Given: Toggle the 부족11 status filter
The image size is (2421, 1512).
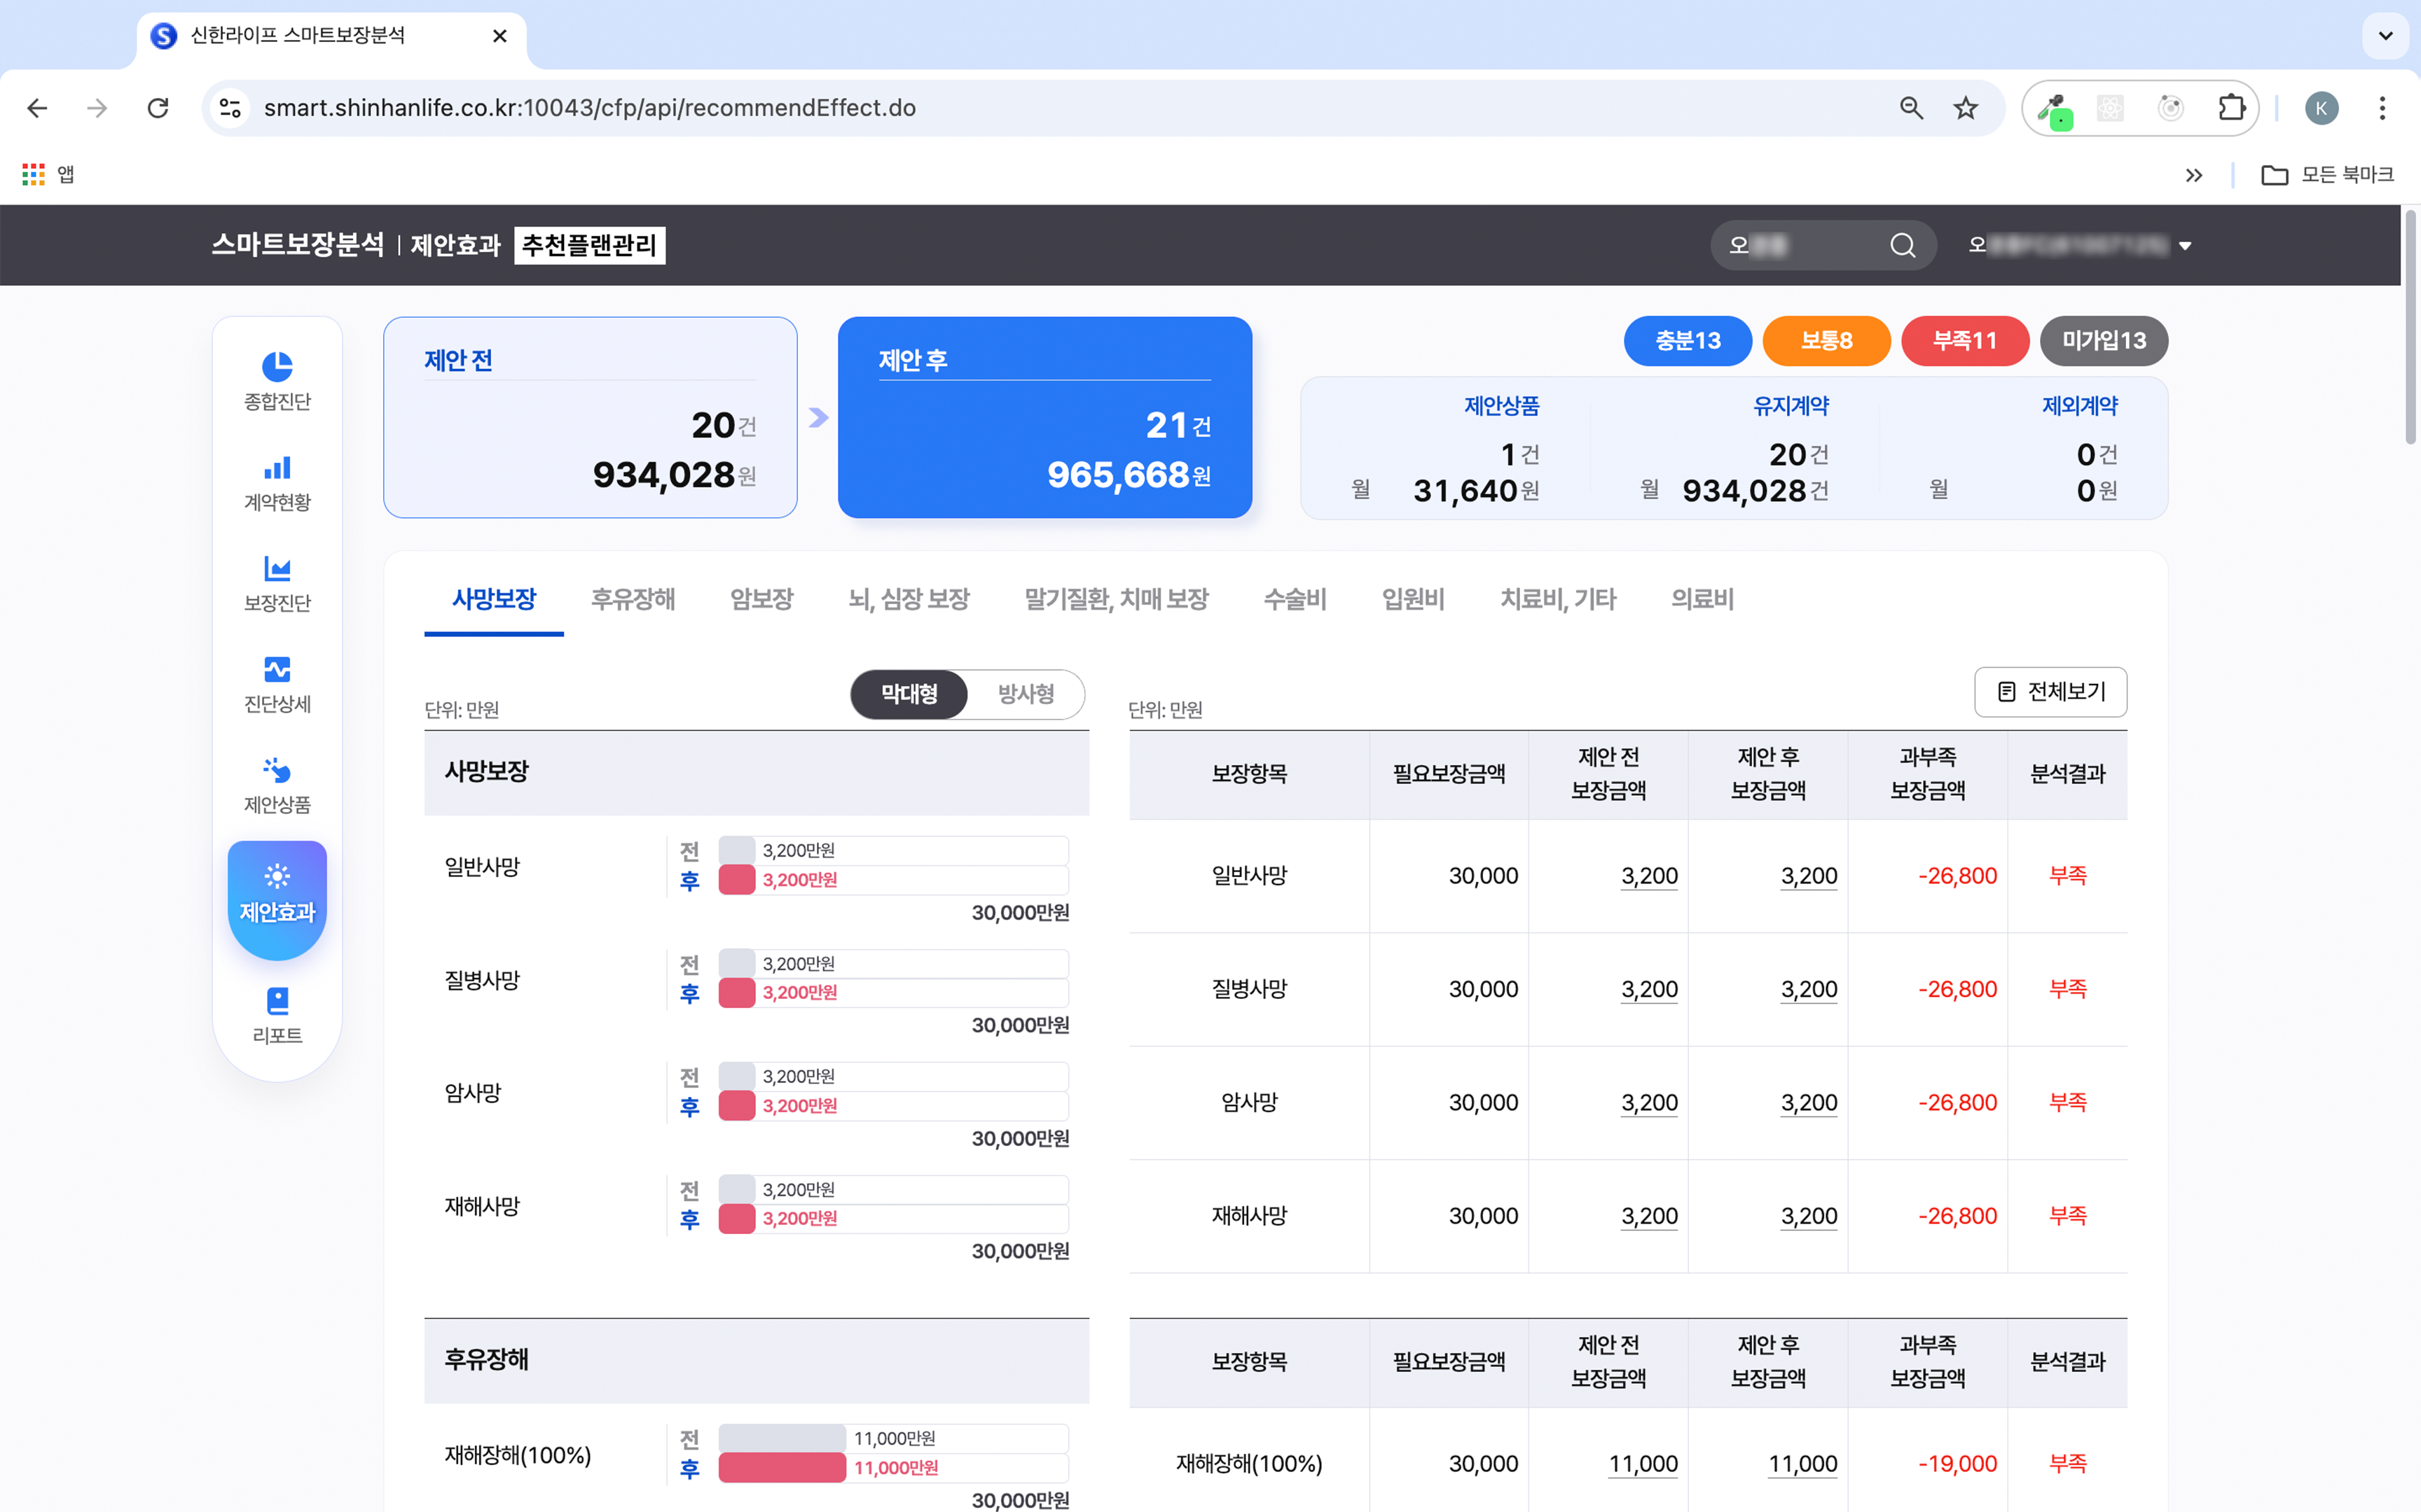Looking at the screenshot, I should click(x=1964, y=341).
